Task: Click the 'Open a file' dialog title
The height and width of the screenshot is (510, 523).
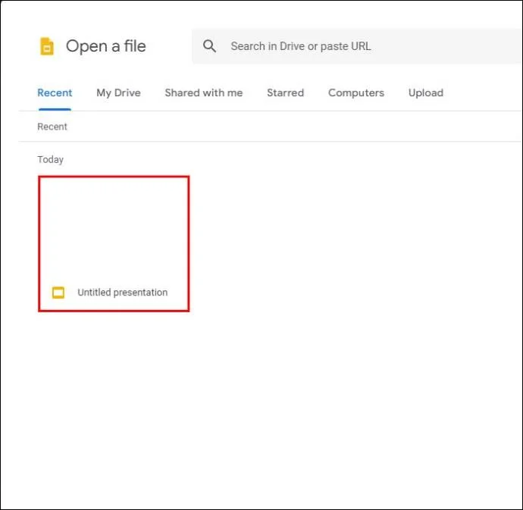Action: [105, 46]
